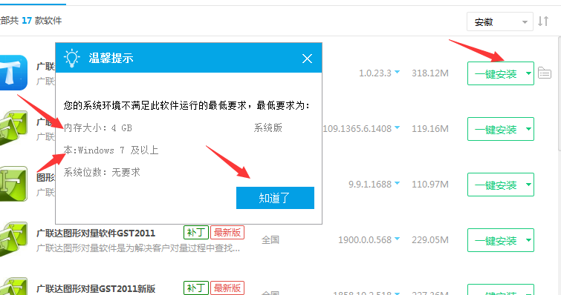Click the size value 318.12M
This screenshot has height=295, width=561.
[x=430, y=73]
